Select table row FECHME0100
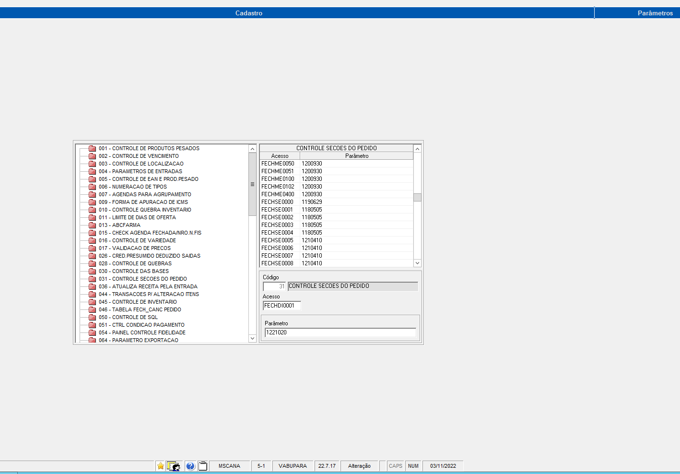Screen dimensions: 680x474 (x=336, y=179)
